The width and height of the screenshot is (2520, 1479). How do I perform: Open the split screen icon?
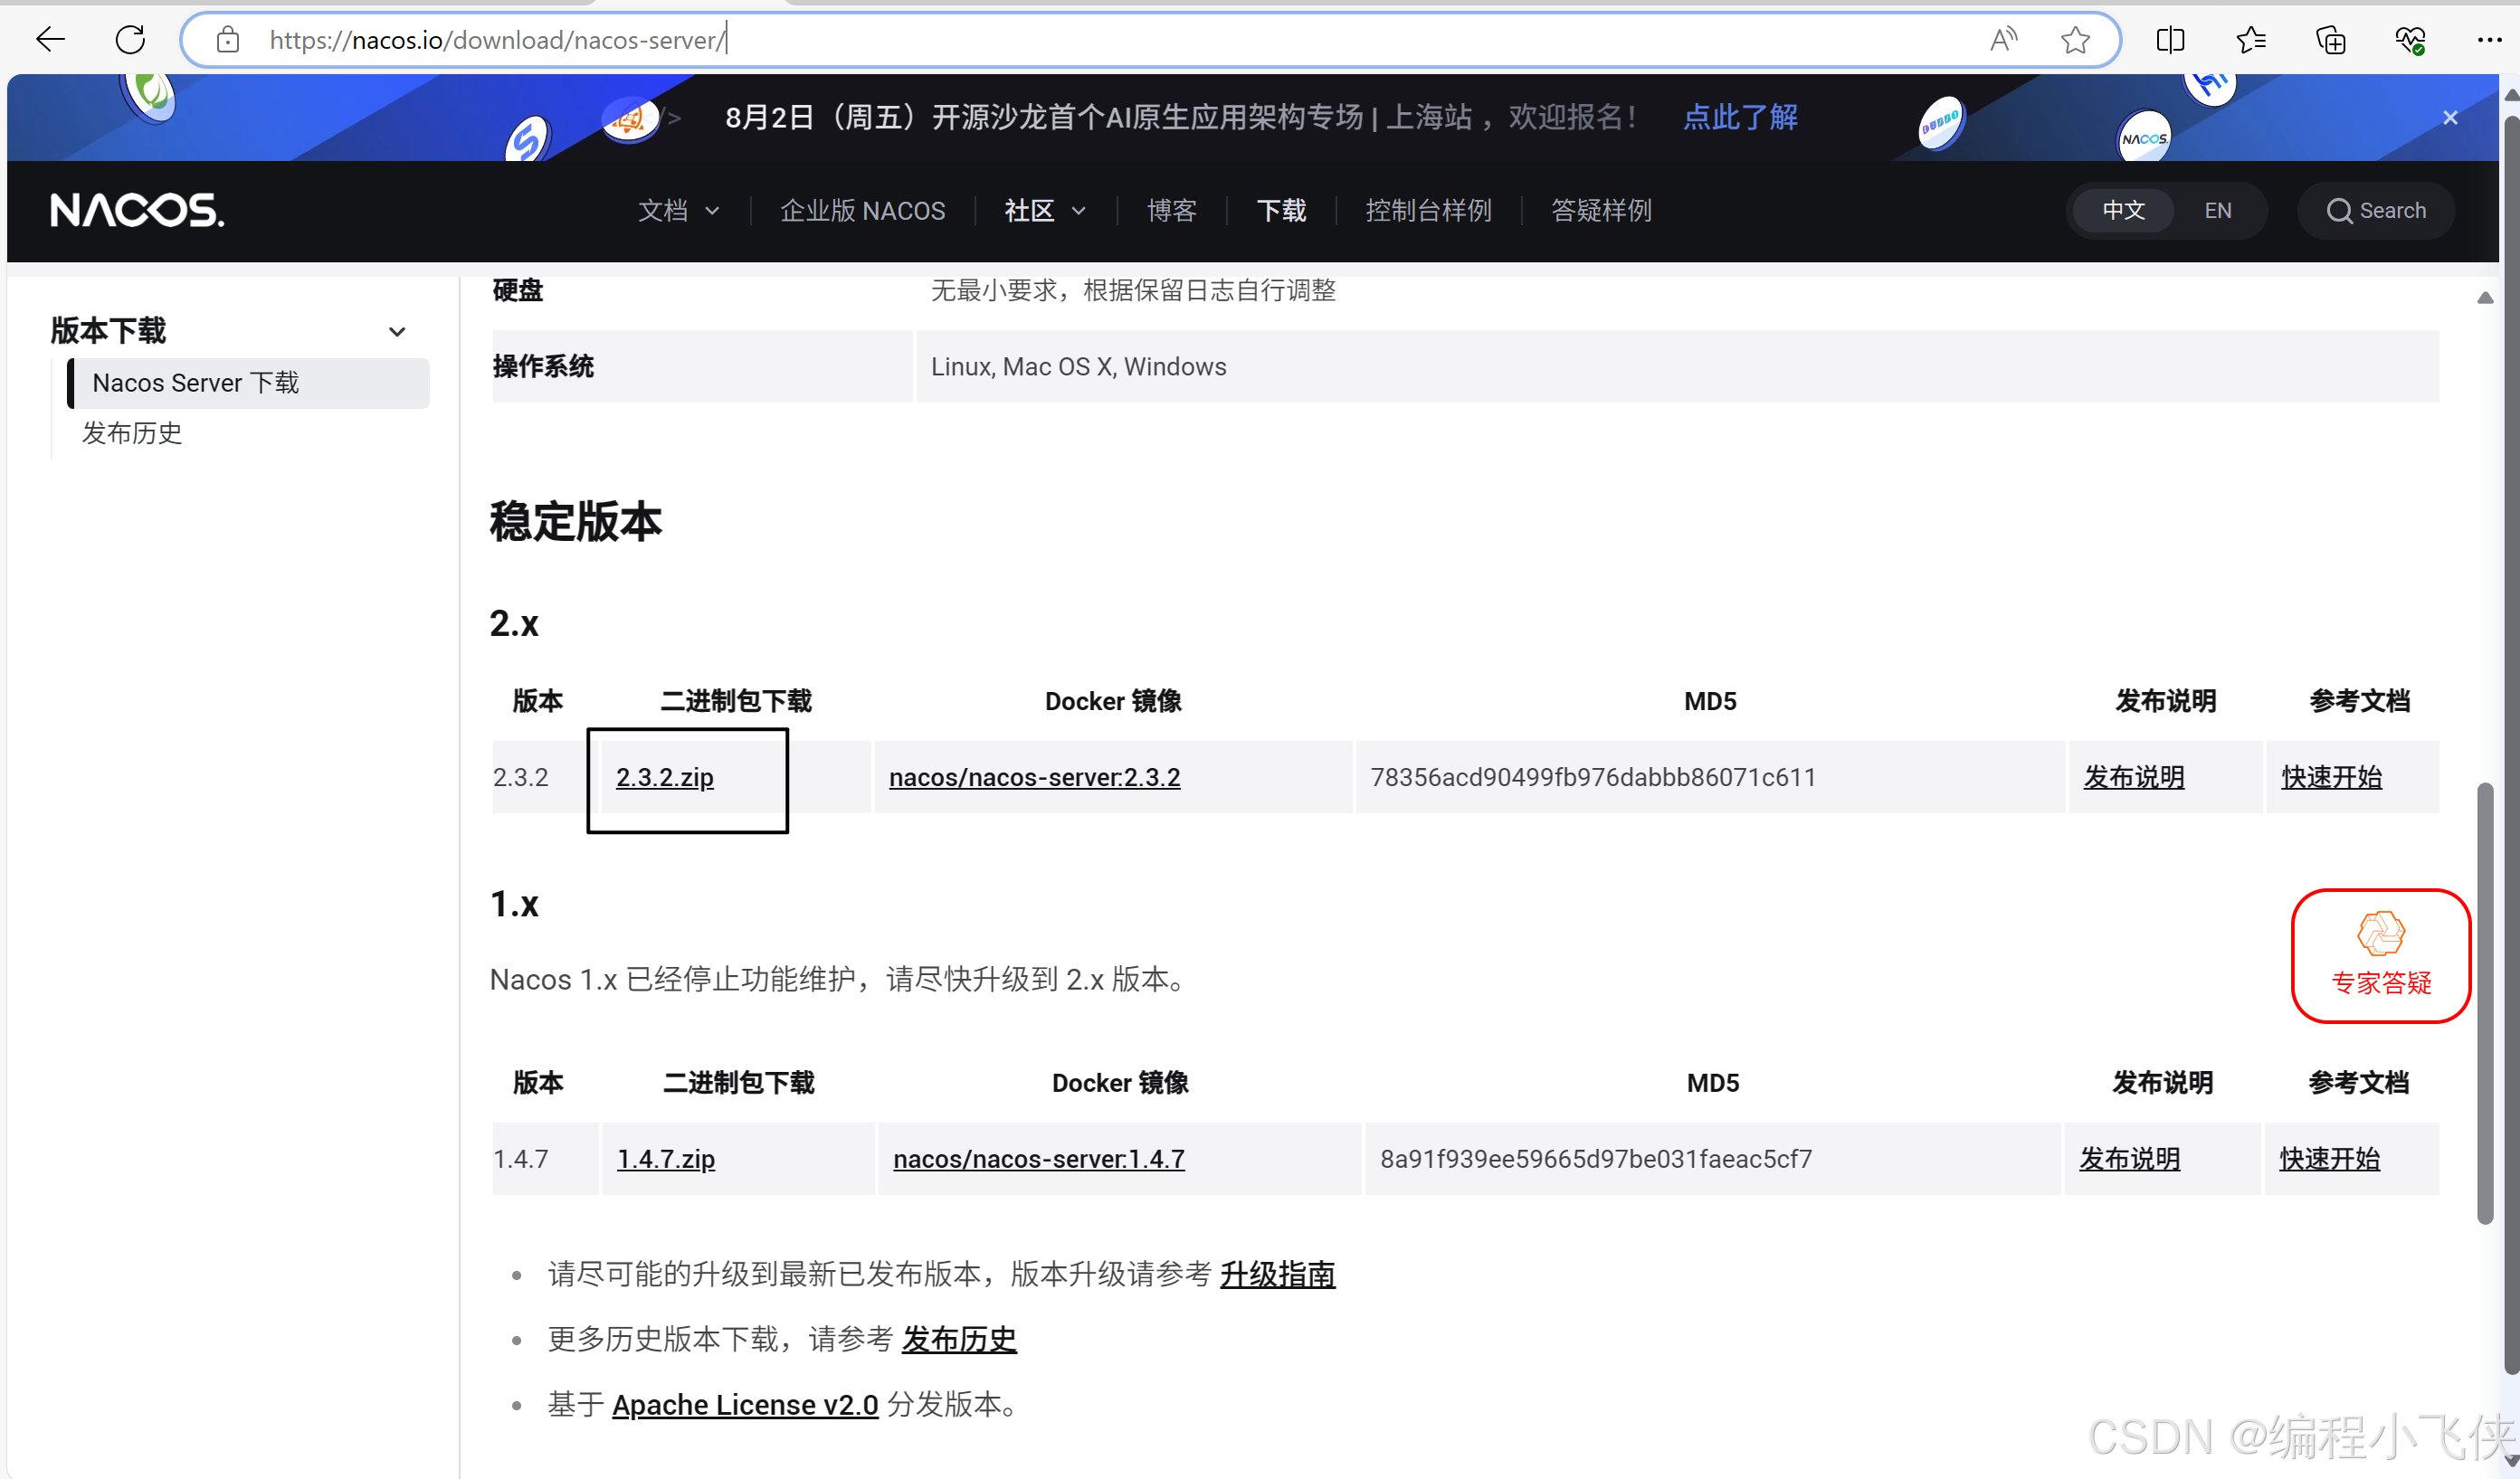click(x=2170, y=40)
